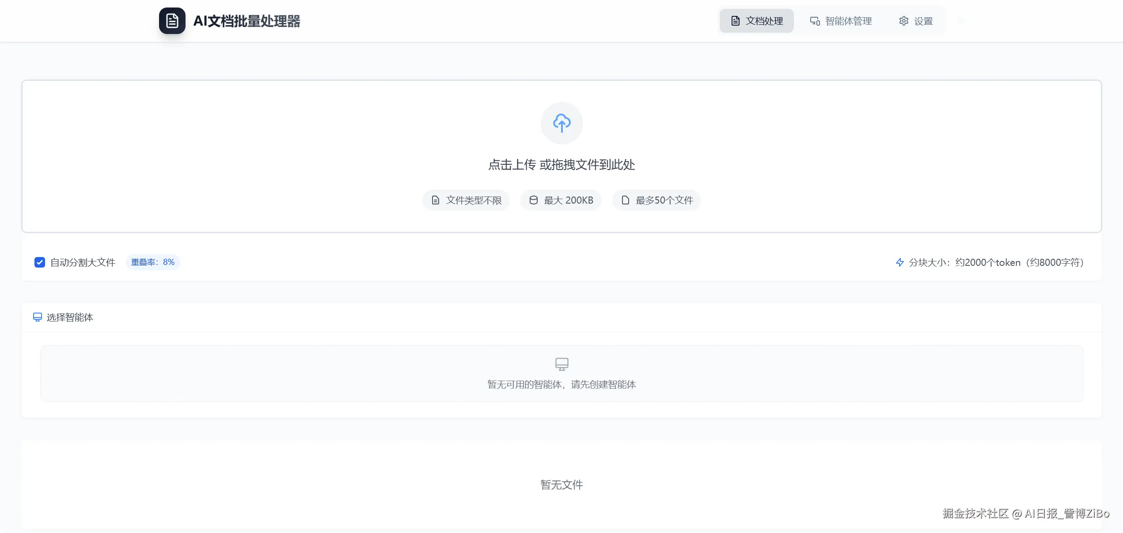1123x533 pixels.
Task: Click the document icon on 文档处理 tab
Action: tap(735, 20)
